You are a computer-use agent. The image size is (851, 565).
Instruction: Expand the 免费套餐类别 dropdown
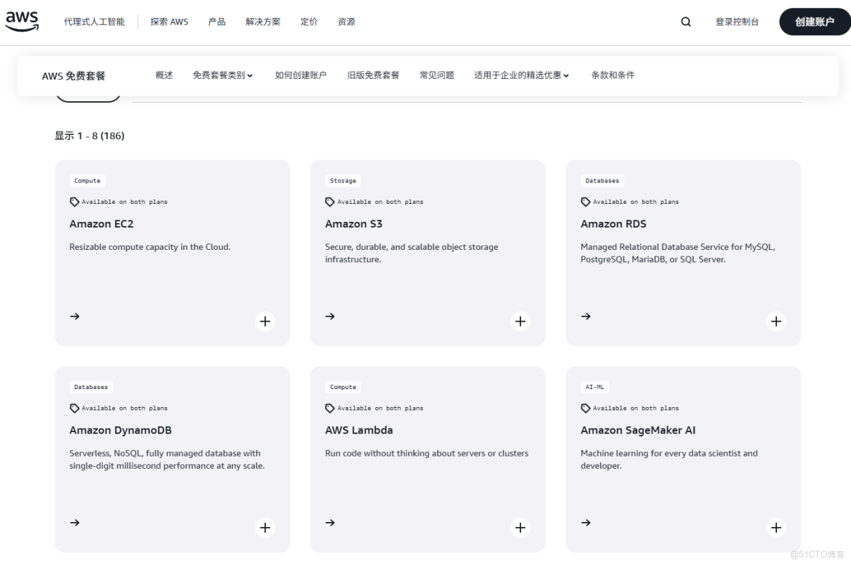pyautogui.click(x=223, y=75)
